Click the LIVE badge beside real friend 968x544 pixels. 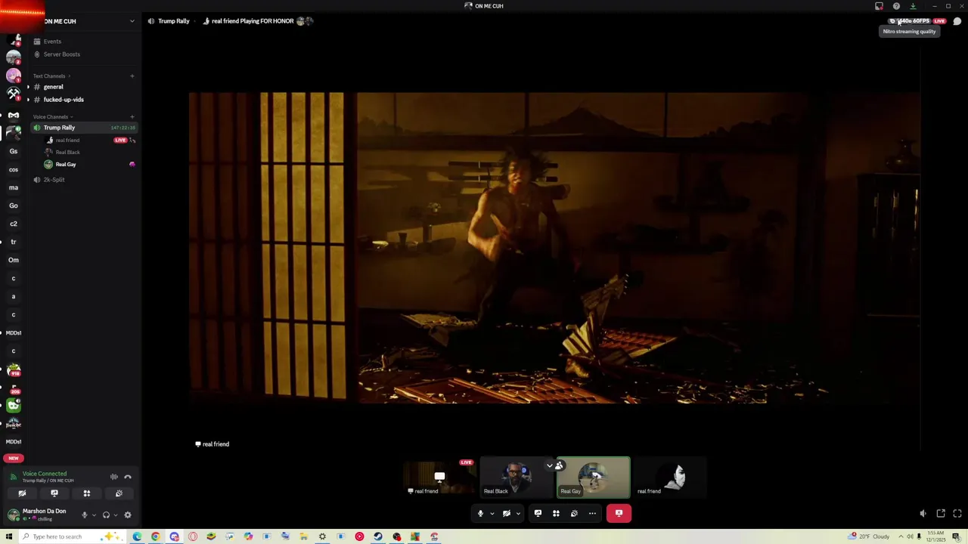click(x=120, y=141)
